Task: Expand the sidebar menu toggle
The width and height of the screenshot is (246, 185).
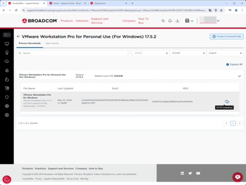Action: click(x=7, y=35)
